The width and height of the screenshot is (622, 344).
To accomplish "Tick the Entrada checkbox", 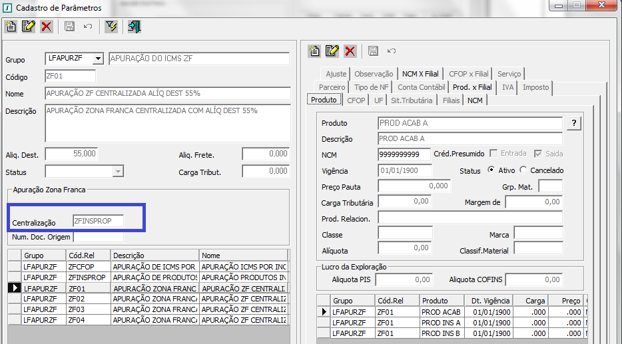I will tap(493, 154).
